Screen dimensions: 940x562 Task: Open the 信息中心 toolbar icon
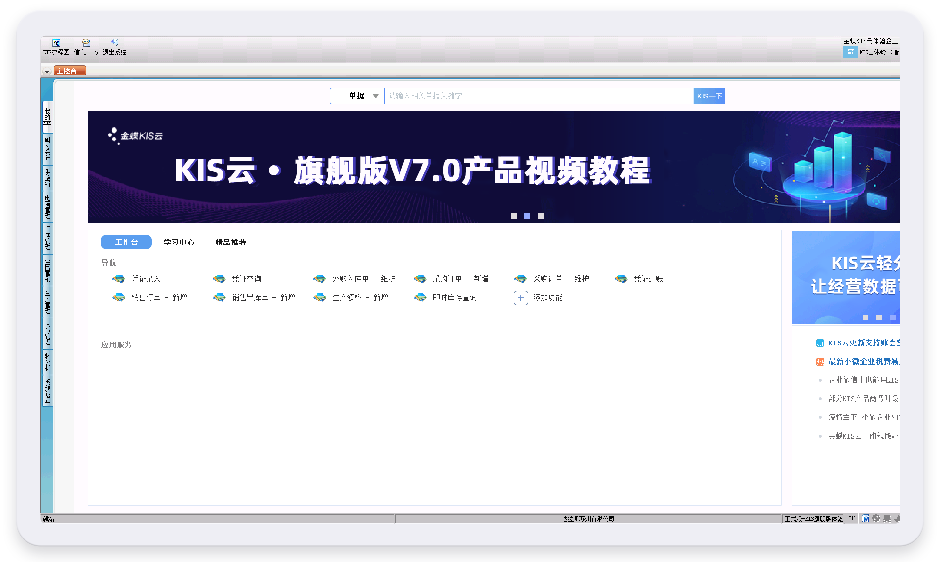[x=86, y=43]
